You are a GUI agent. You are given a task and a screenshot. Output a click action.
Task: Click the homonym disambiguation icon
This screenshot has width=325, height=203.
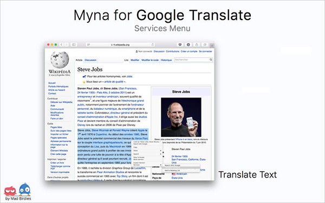coord(84,76)
